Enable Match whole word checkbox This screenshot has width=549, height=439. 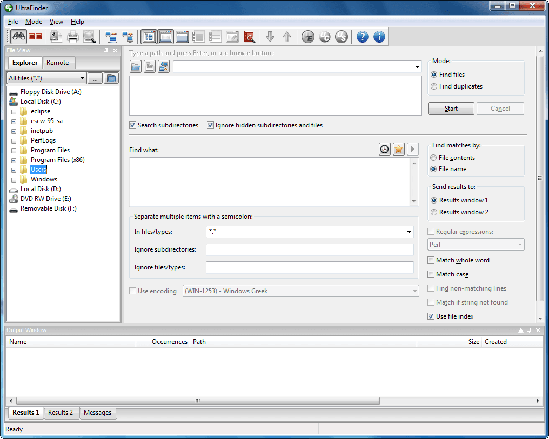tap(431, 260)
